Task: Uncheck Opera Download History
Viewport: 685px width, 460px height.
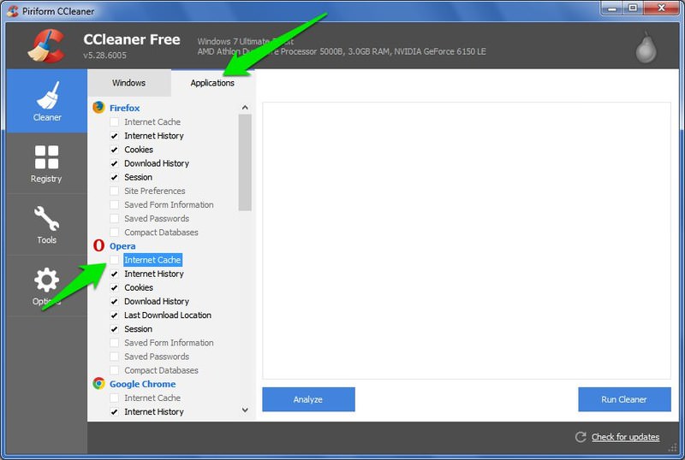Action: pyautogui.click(x=114, y=301)
